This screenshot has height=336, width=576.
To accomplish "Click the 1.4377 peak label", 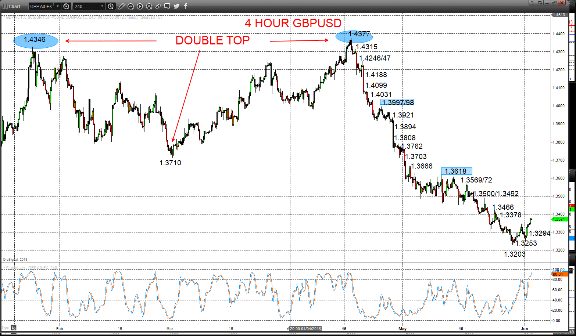I will (x=359, y=34).
